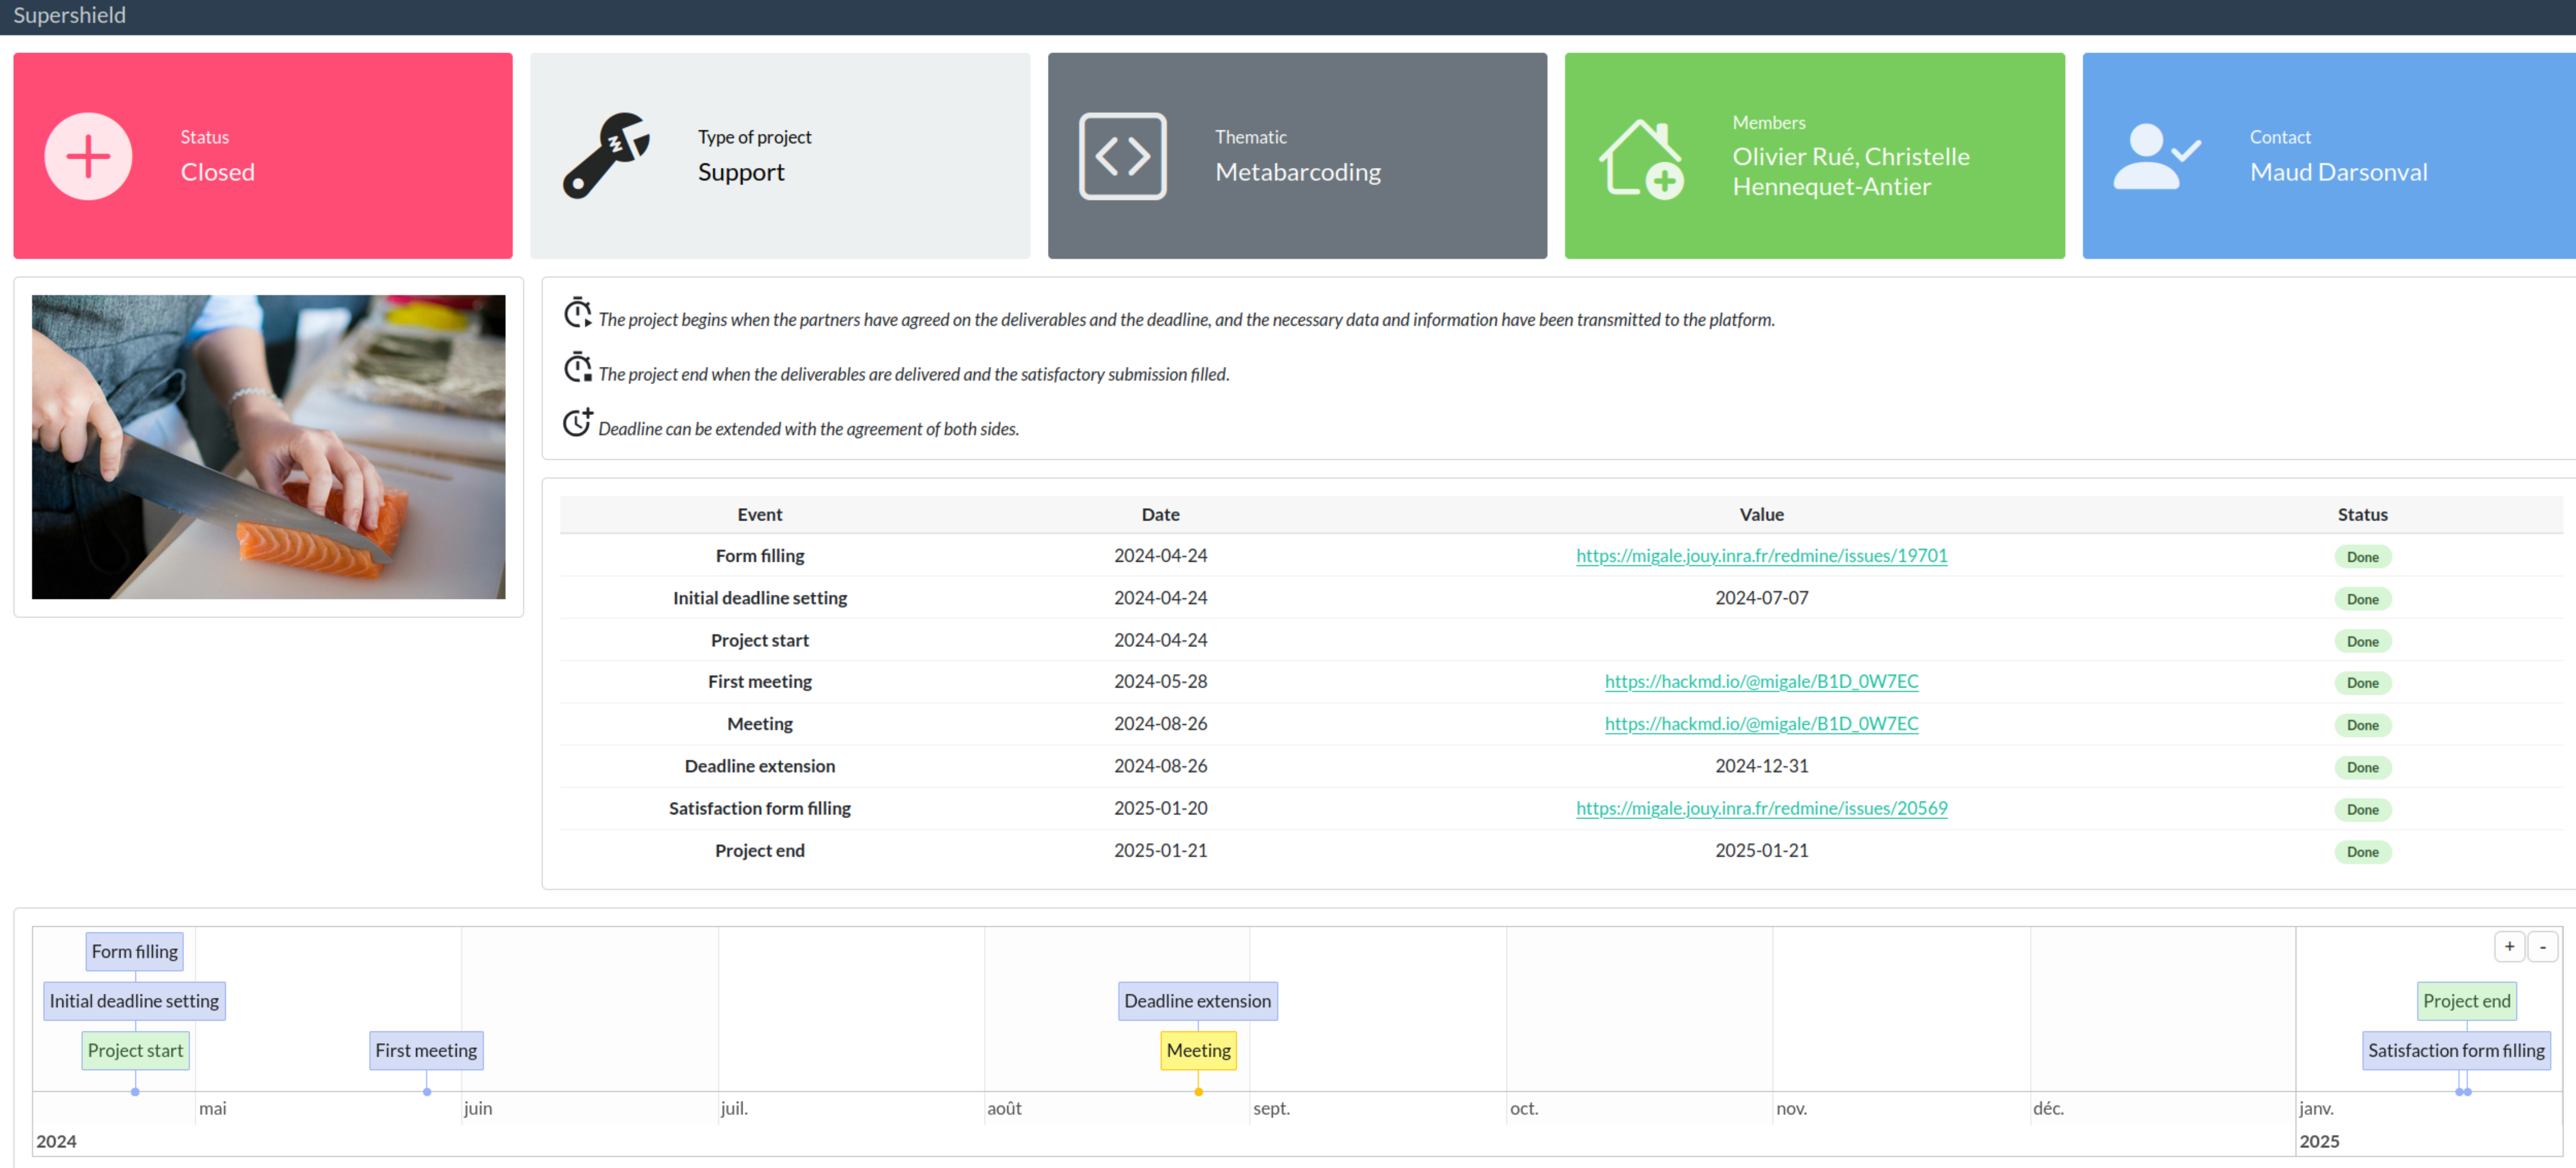Click the 2024-12-31 extended deadline value

1761,765
